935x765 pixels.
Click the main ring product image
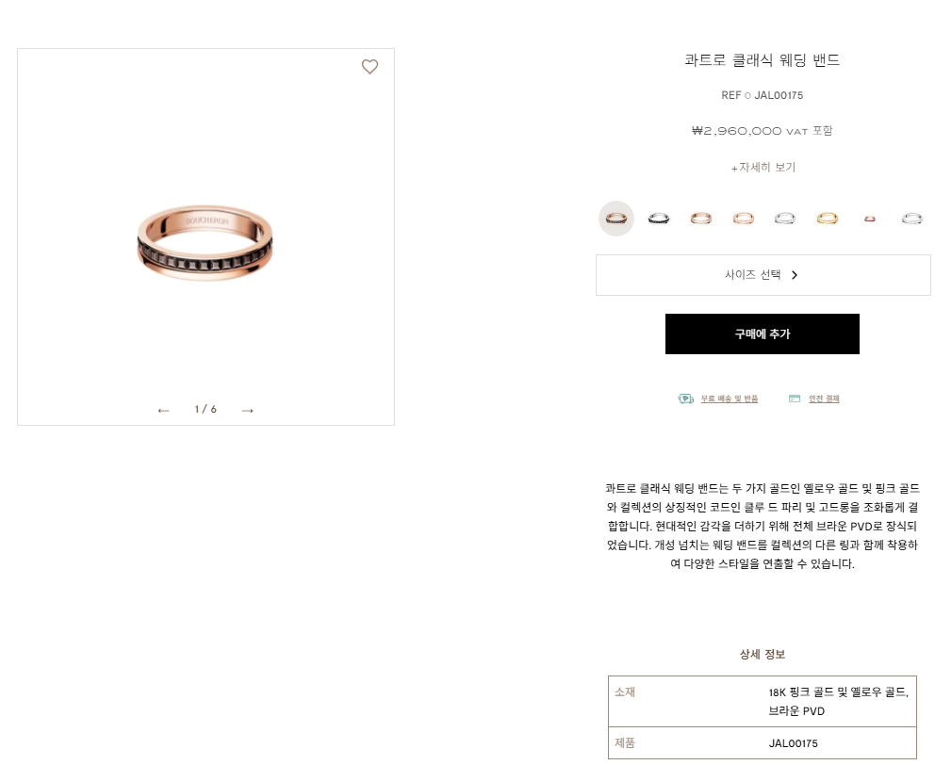205,242
